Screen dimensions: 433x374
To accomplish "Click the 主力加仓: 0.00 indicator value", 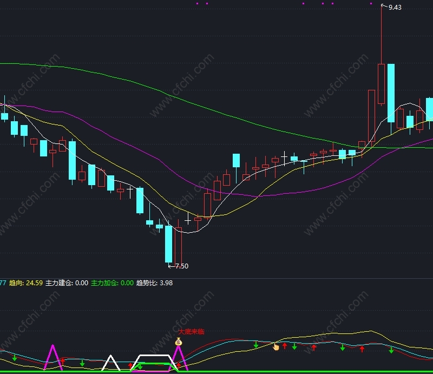I will pos(112,283).
